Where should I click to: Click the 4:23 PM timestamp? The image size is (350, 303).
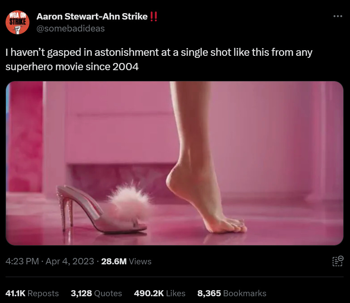(22, 261)
